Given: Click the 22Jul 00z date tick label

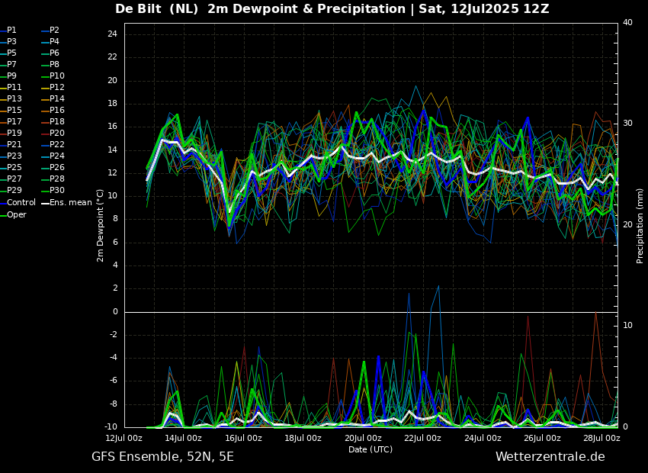Looking at the screenshot, I should [422, 438].
